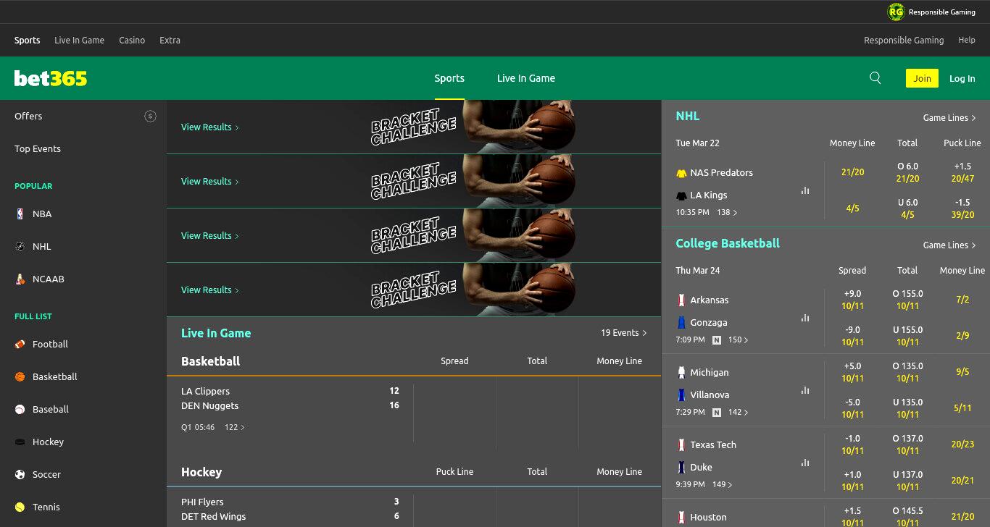Open stats icon for Arkansas vs Gonzaga

click(x=805, y=318)
